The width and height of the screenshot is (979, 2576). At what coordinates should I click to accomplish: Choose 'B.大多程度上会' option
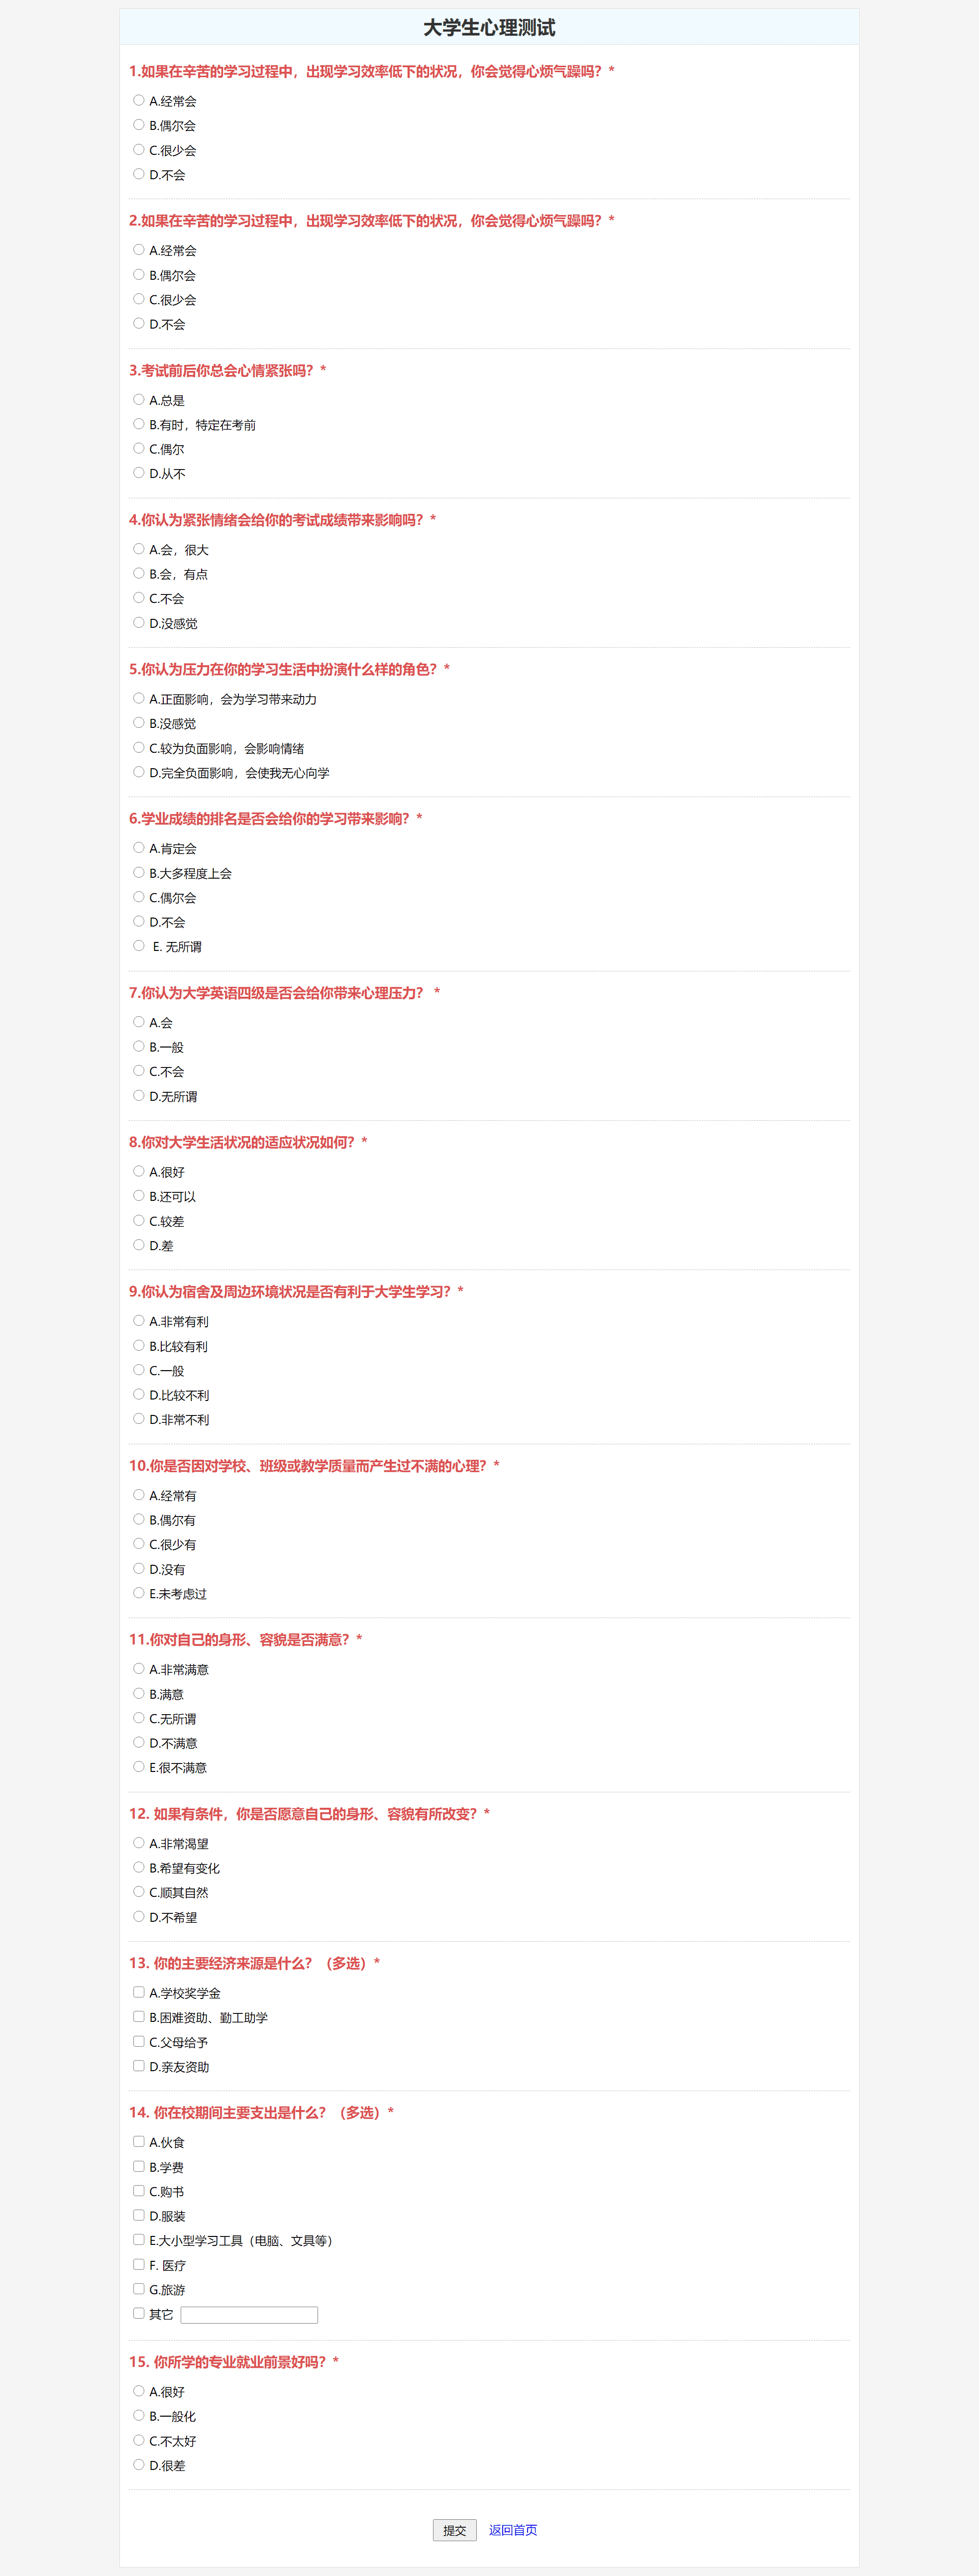click(x=139, y=872)
